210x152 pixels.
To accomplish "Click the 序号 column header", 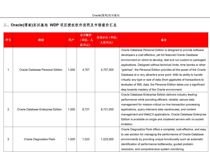I will coord(8,40).
